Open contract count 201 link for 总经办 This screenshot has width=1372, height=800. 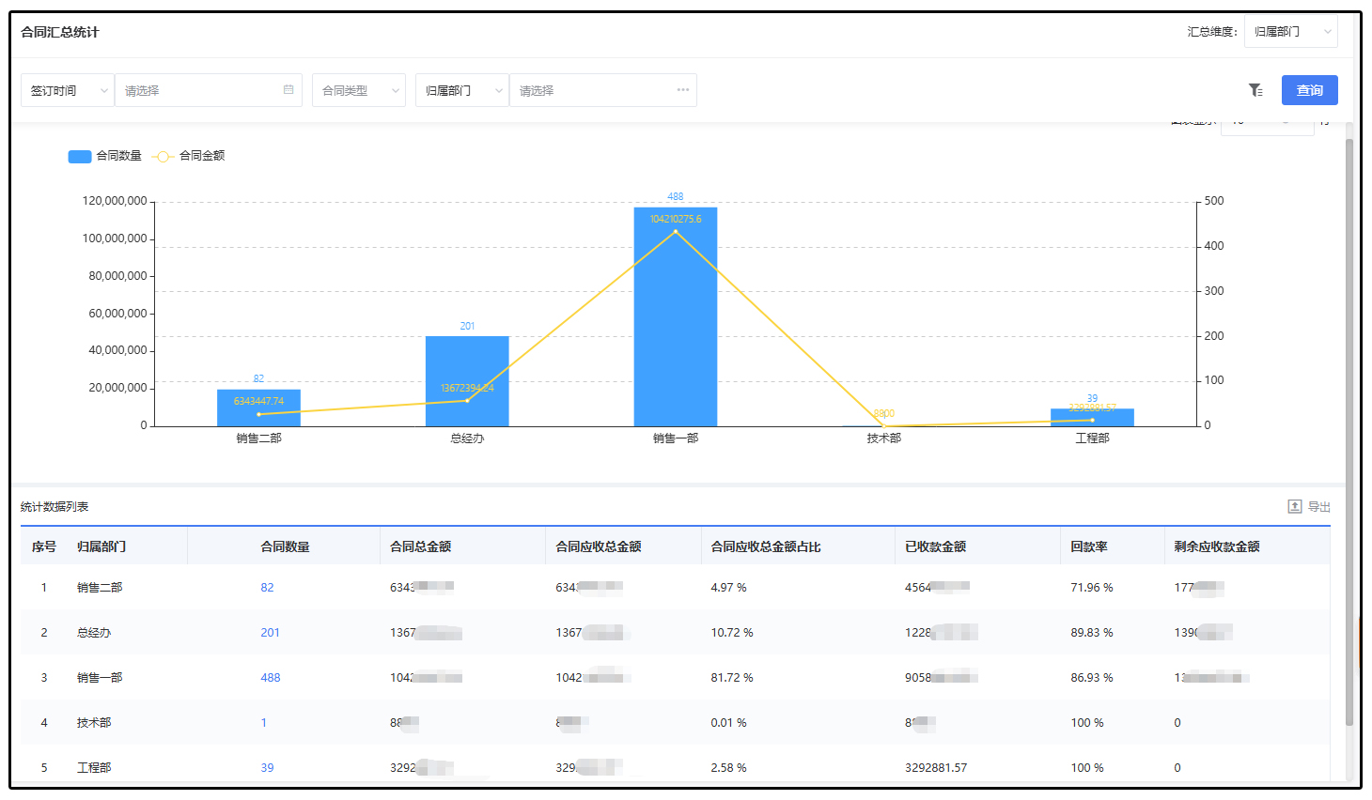click(x=270, y=633)
